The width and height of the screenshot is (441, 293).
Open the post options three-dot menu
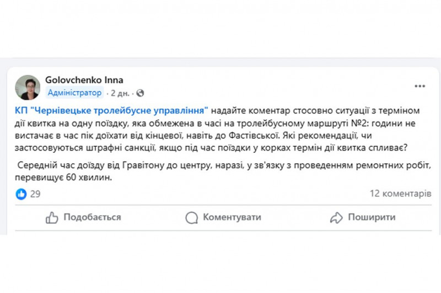[x=420, y=86]
